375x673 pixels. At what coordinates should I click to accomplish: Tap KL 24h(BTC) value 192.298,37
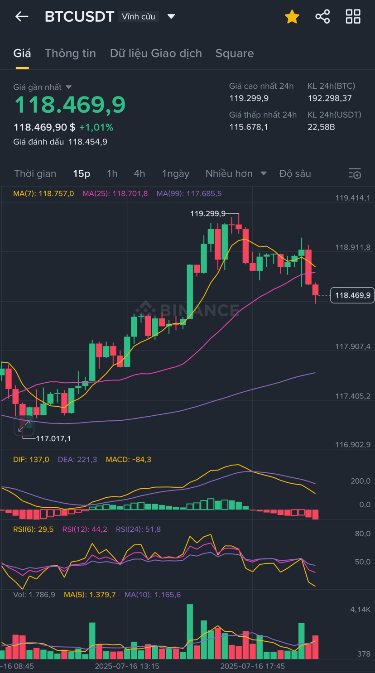330,98
